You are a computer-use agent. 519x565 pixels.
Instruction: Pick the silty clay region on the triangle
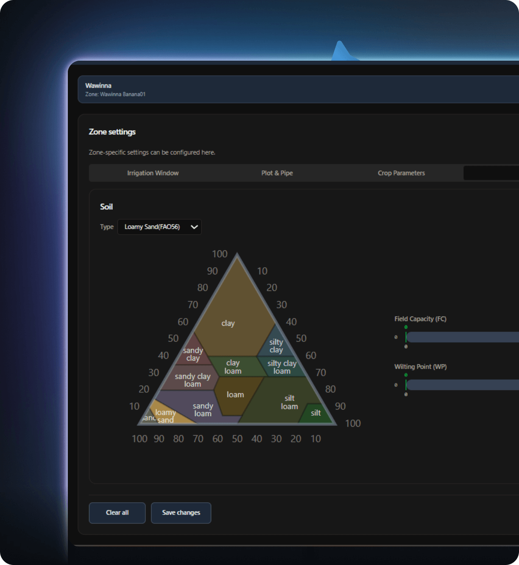(x=276, y=346)
